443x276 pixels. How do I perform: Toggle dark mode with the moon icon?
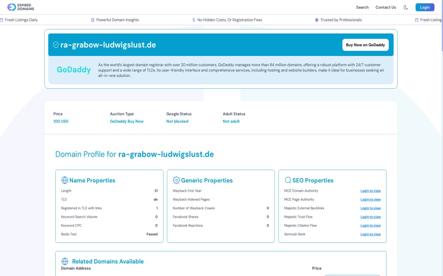pos(406,7)
